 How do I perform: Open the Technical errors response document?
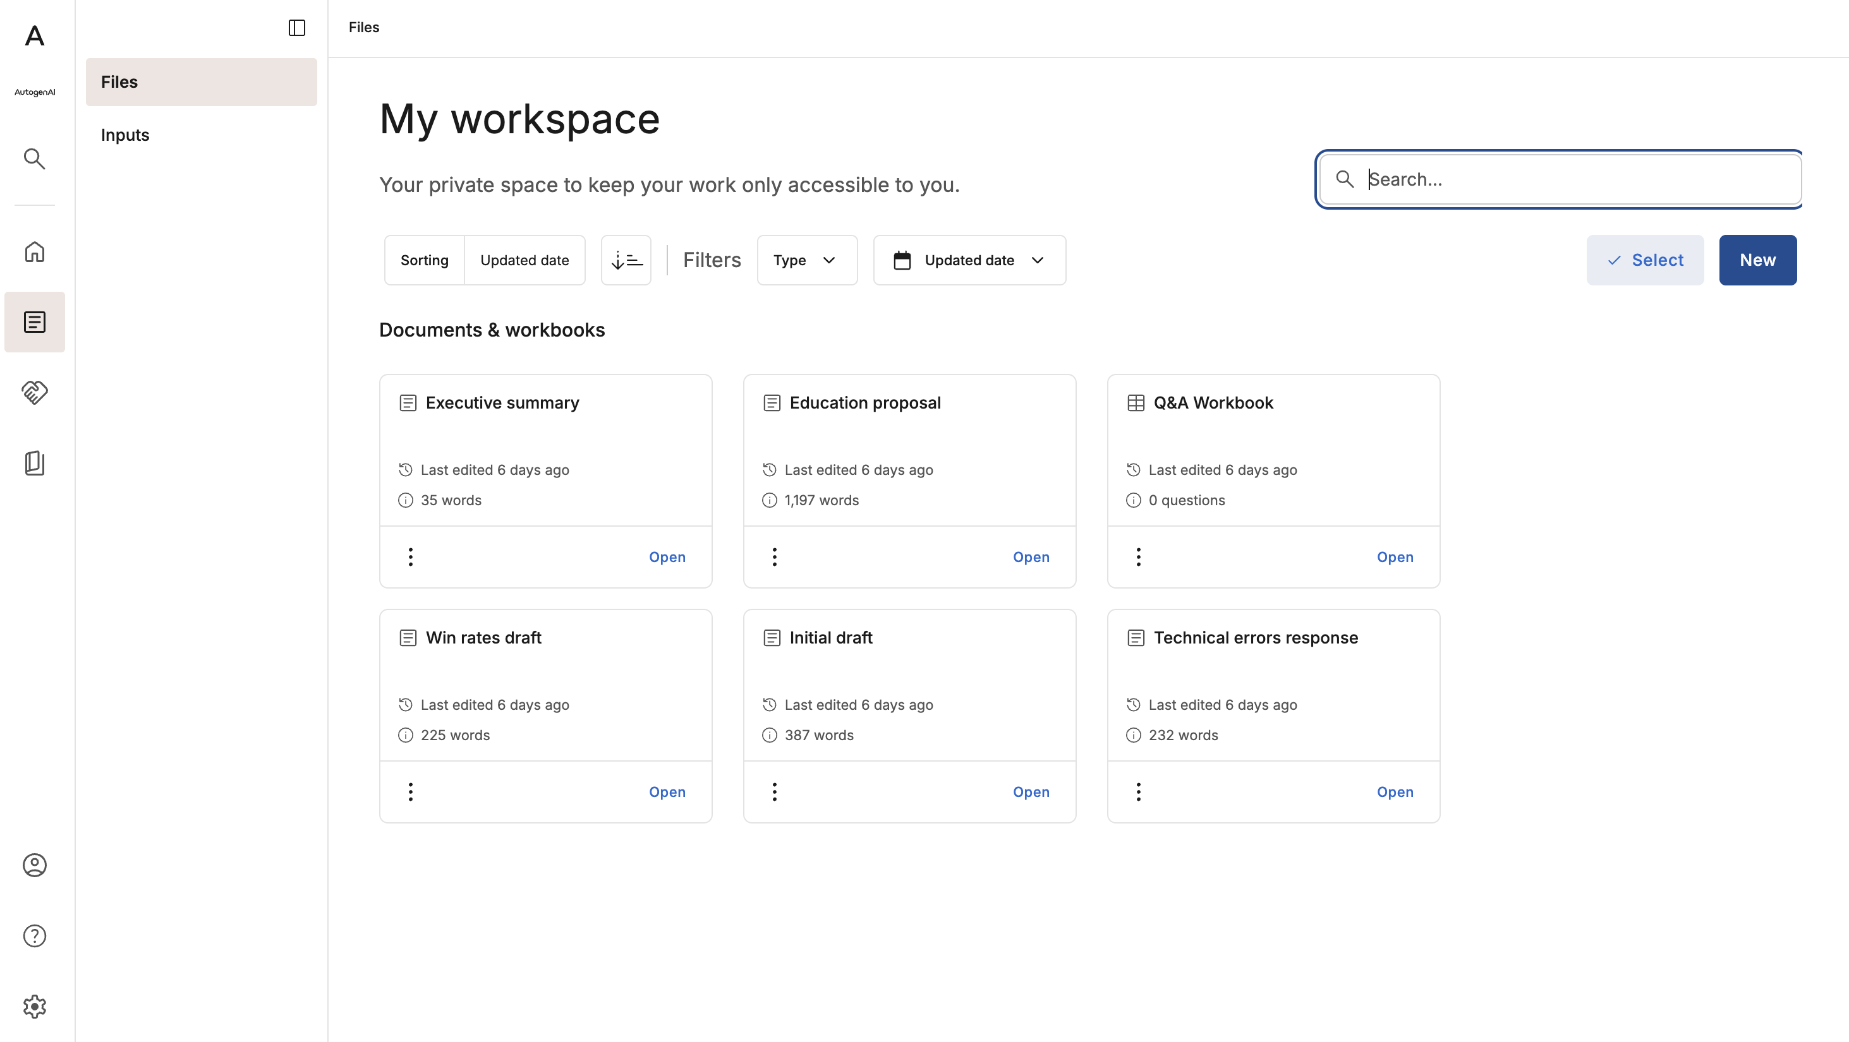click(1395, 792)
